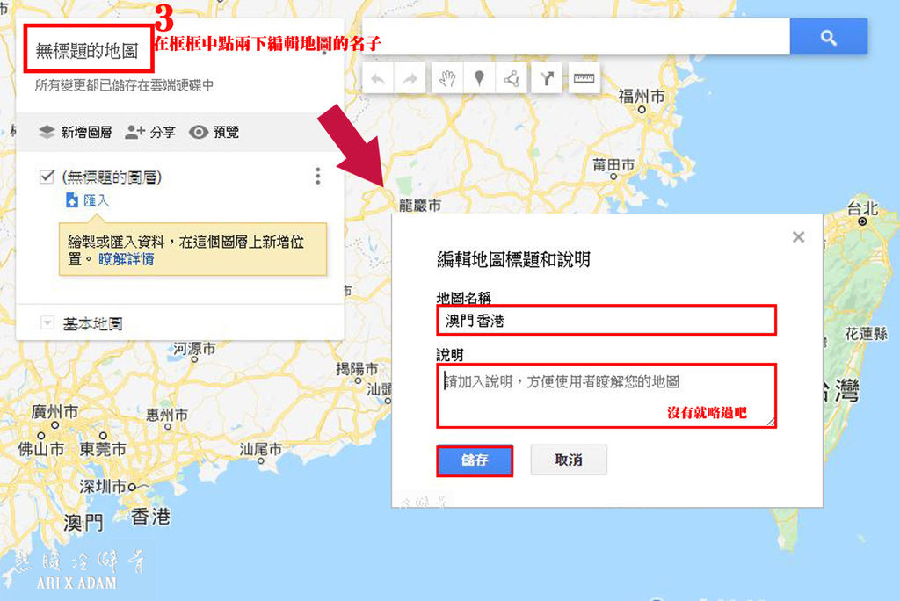Click the 台北 label on the map

[862, 208]
